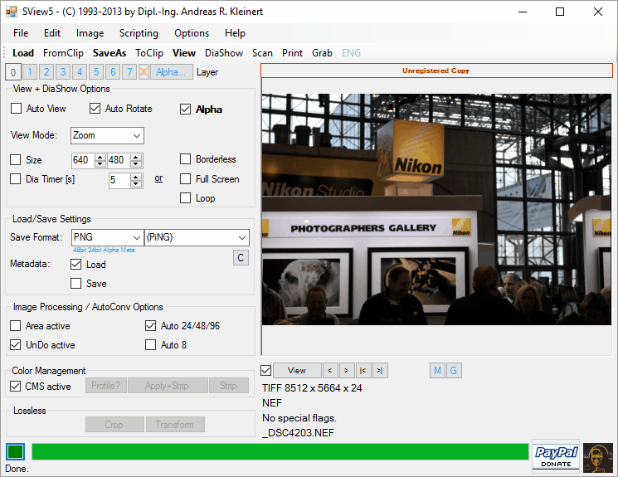
Task: Decrease Dia Timer value with down arrow
Action: pos(136,183)
